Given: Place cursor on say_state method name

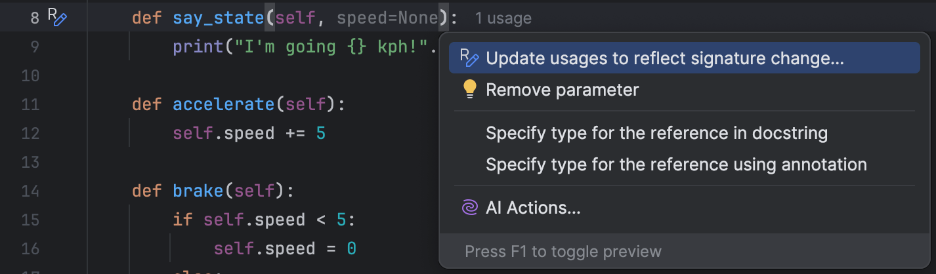Looking at the screenshot, I should click(218, 18).
